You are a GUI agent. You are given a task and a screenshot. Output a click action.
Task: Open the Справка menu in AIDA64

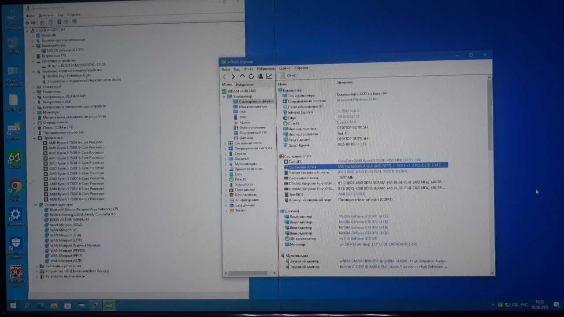click(x=301, y=68)
